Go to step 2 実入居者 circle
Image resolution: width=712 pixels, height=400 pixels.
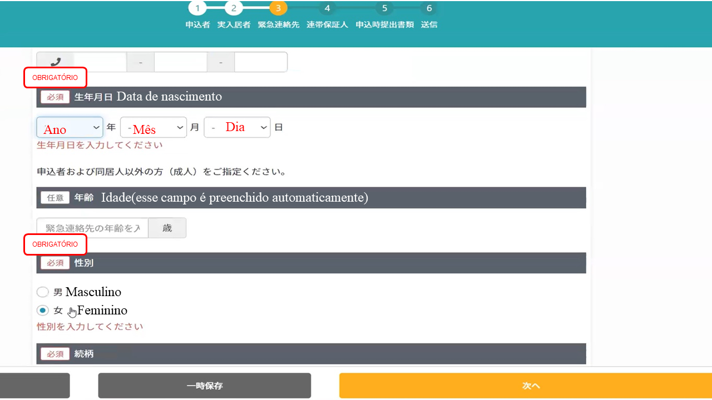click(x=234, y=8)
